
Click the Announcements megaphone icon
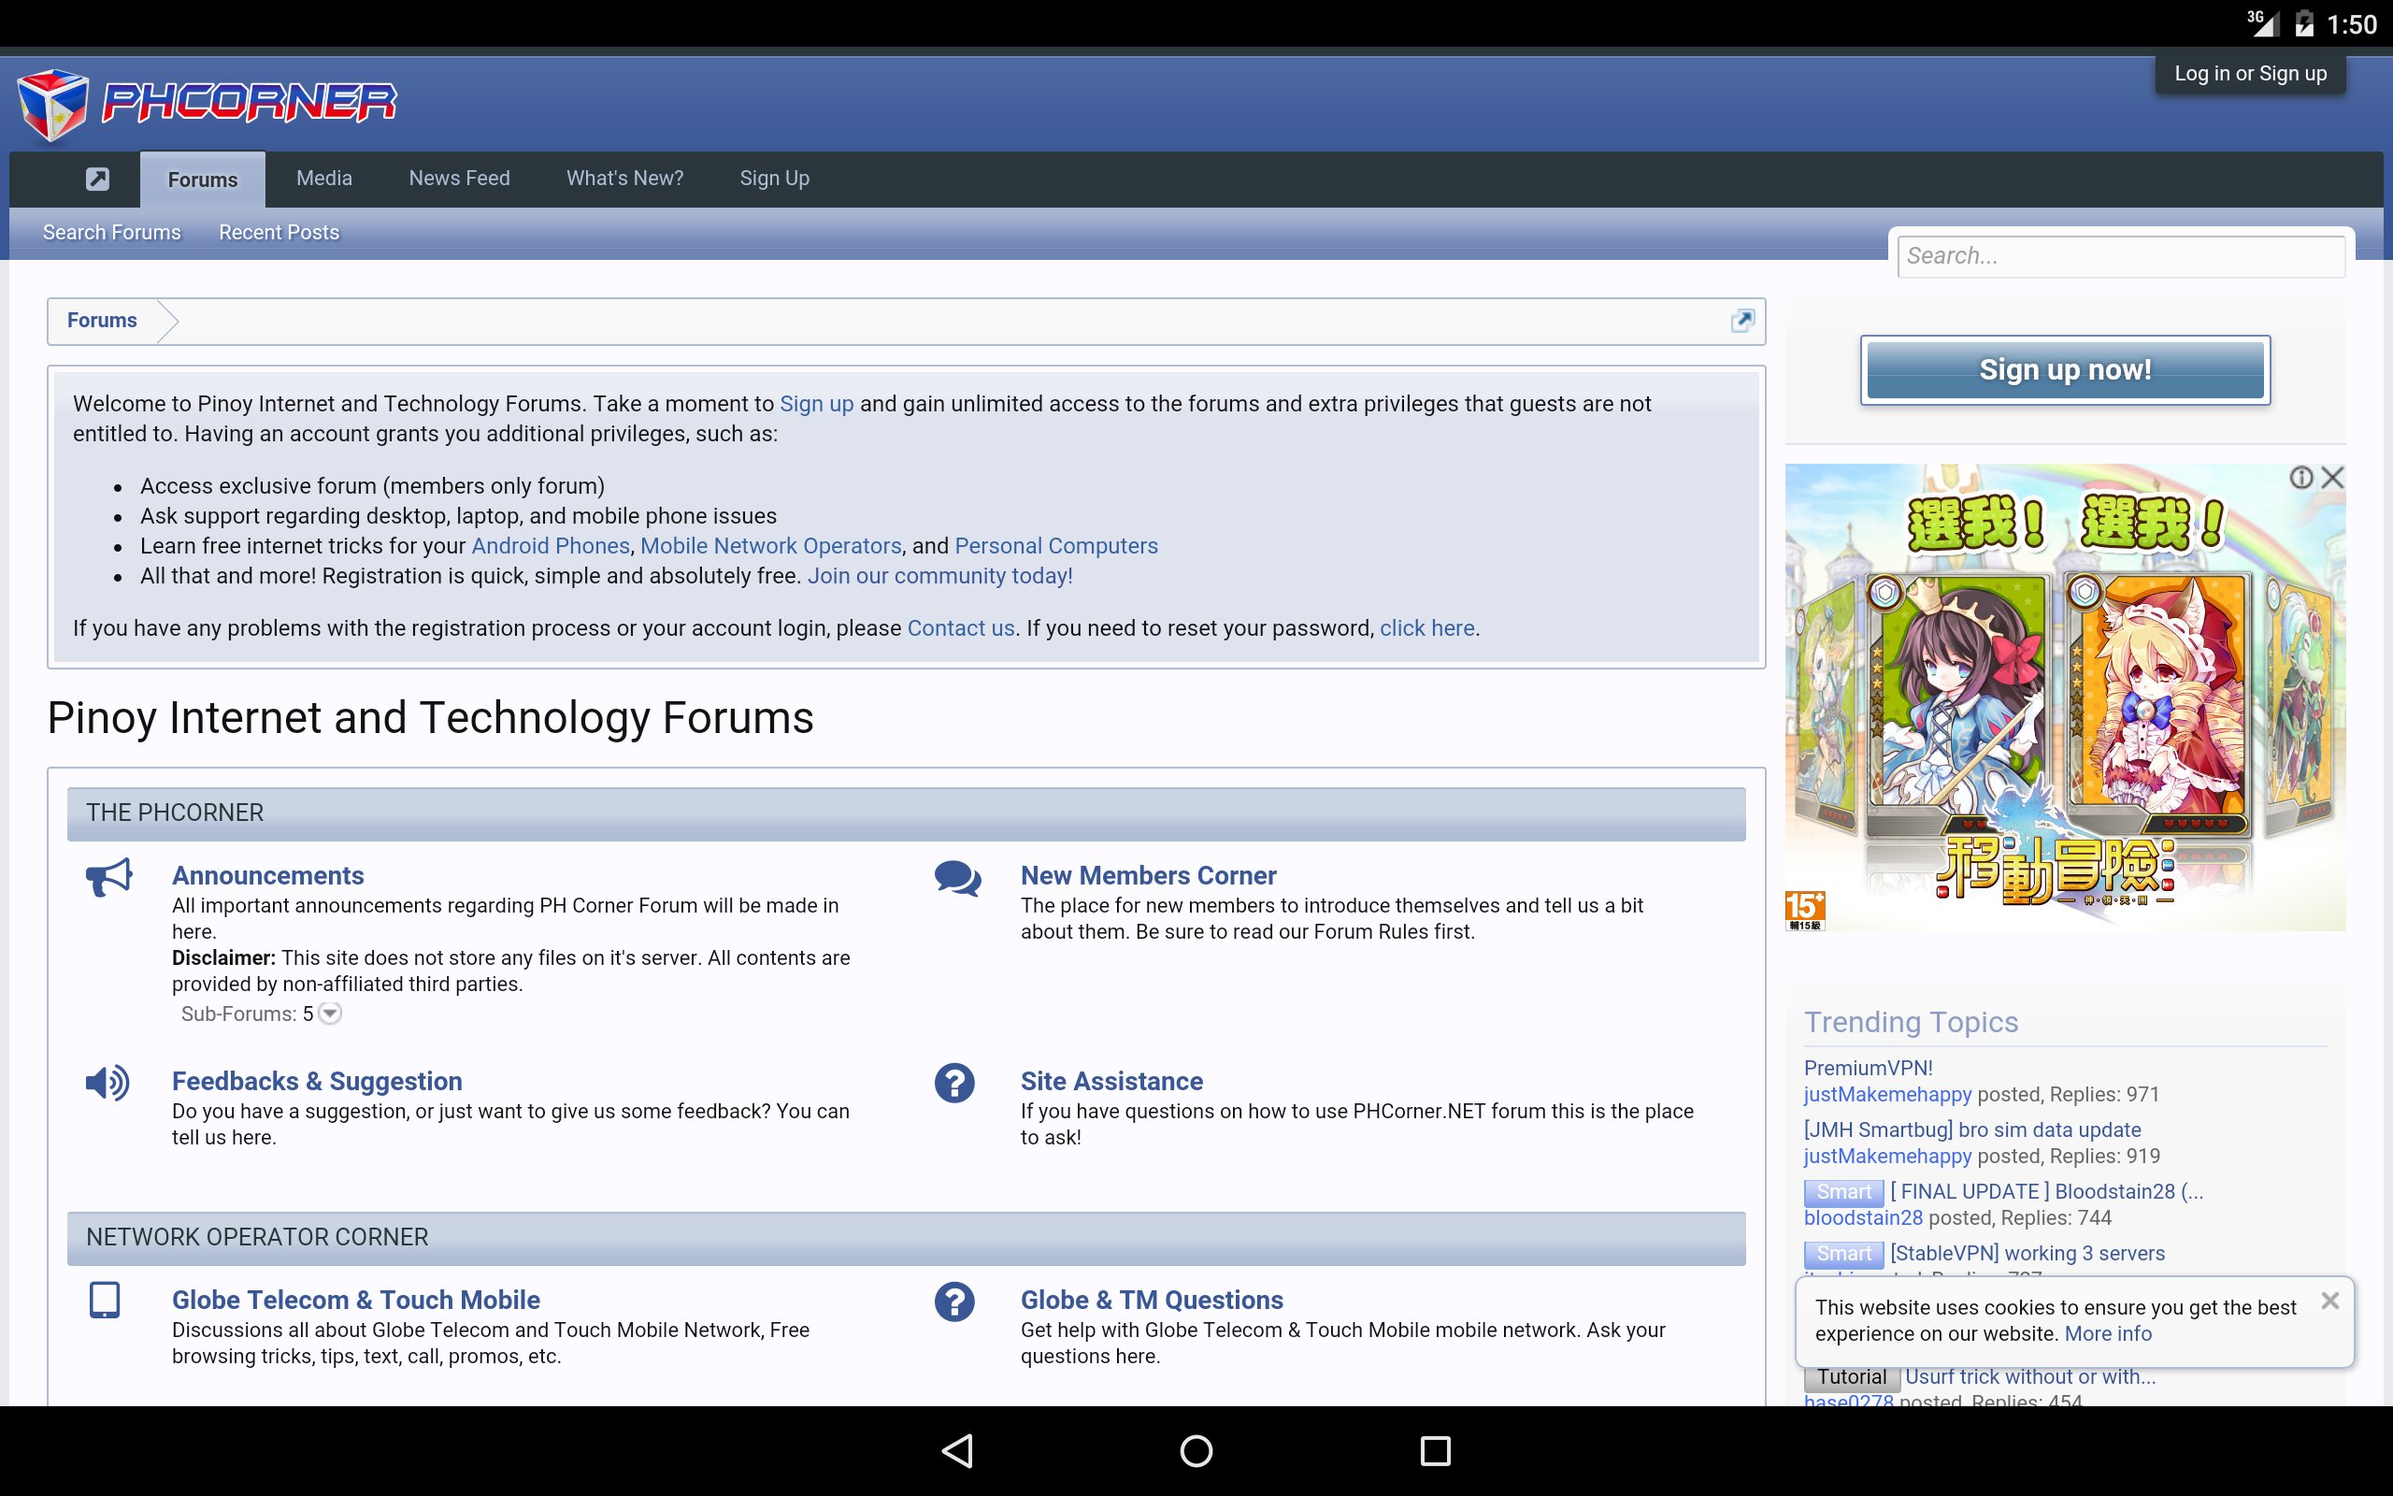click(108, 879)
